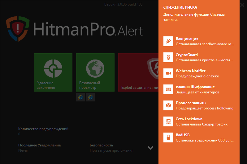Image resolution: width=247 pixels, height=164 pixels.
Task: Close the window with the X button
Action: click(242, 5)
